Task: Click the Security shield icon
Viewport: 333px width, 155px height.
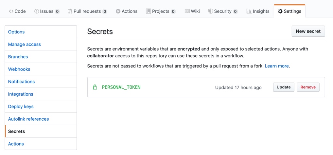Action: (210, 11)
